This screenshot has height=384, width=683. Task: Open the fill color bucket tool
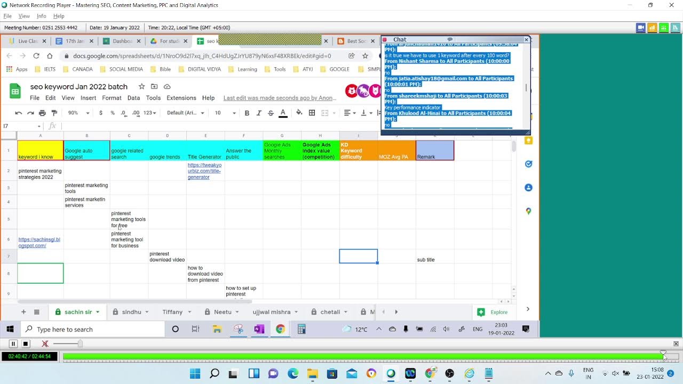click(x=299, y=113)
